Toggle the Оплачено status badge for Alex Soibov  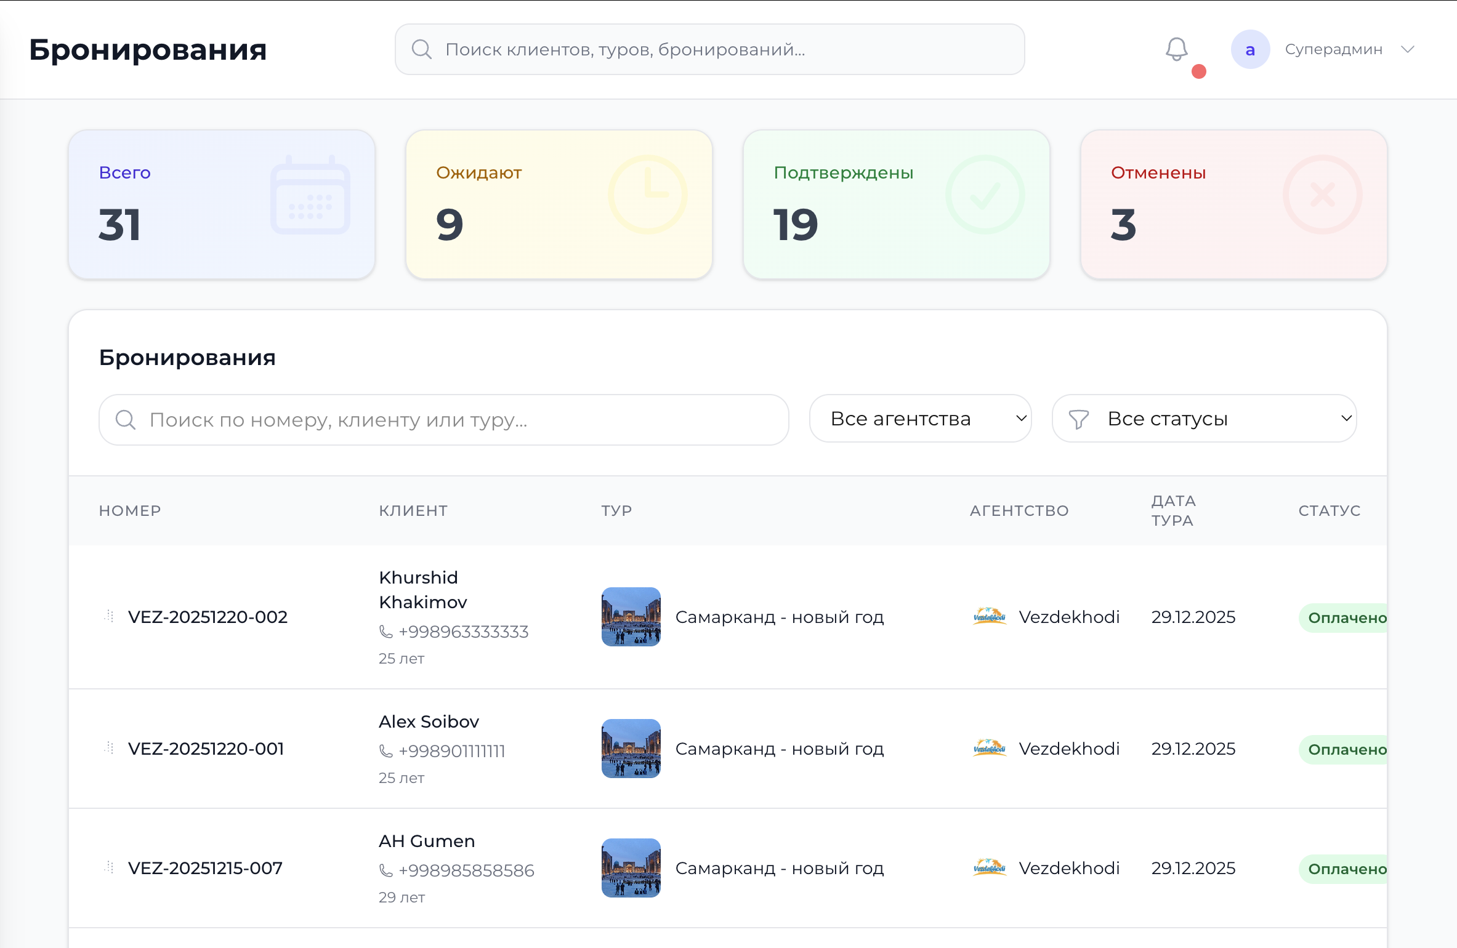(1344, 749)
